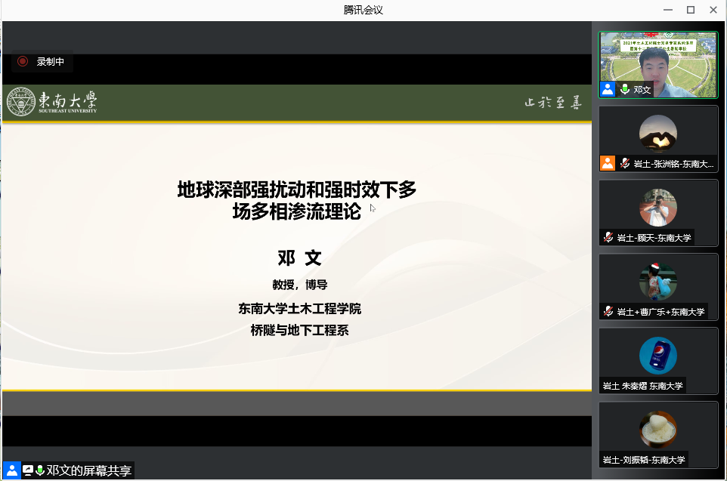Click the heart-hands avatar of 张洲铭
Viewport: 727px width, 481px height.
[657, 134]
